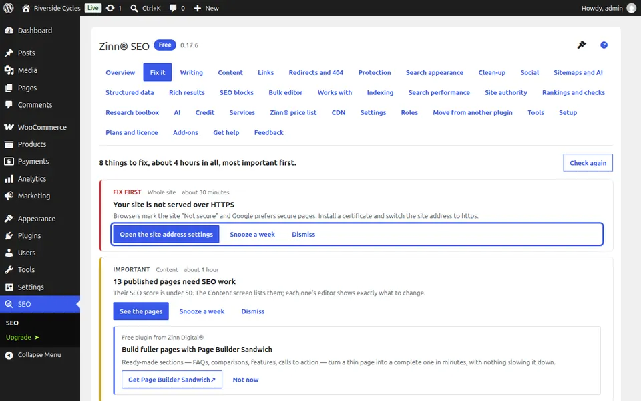This screenshot has width=641, height=401.
Task: Snooze the HTTPS issue for a week
Action: (252, 234)
